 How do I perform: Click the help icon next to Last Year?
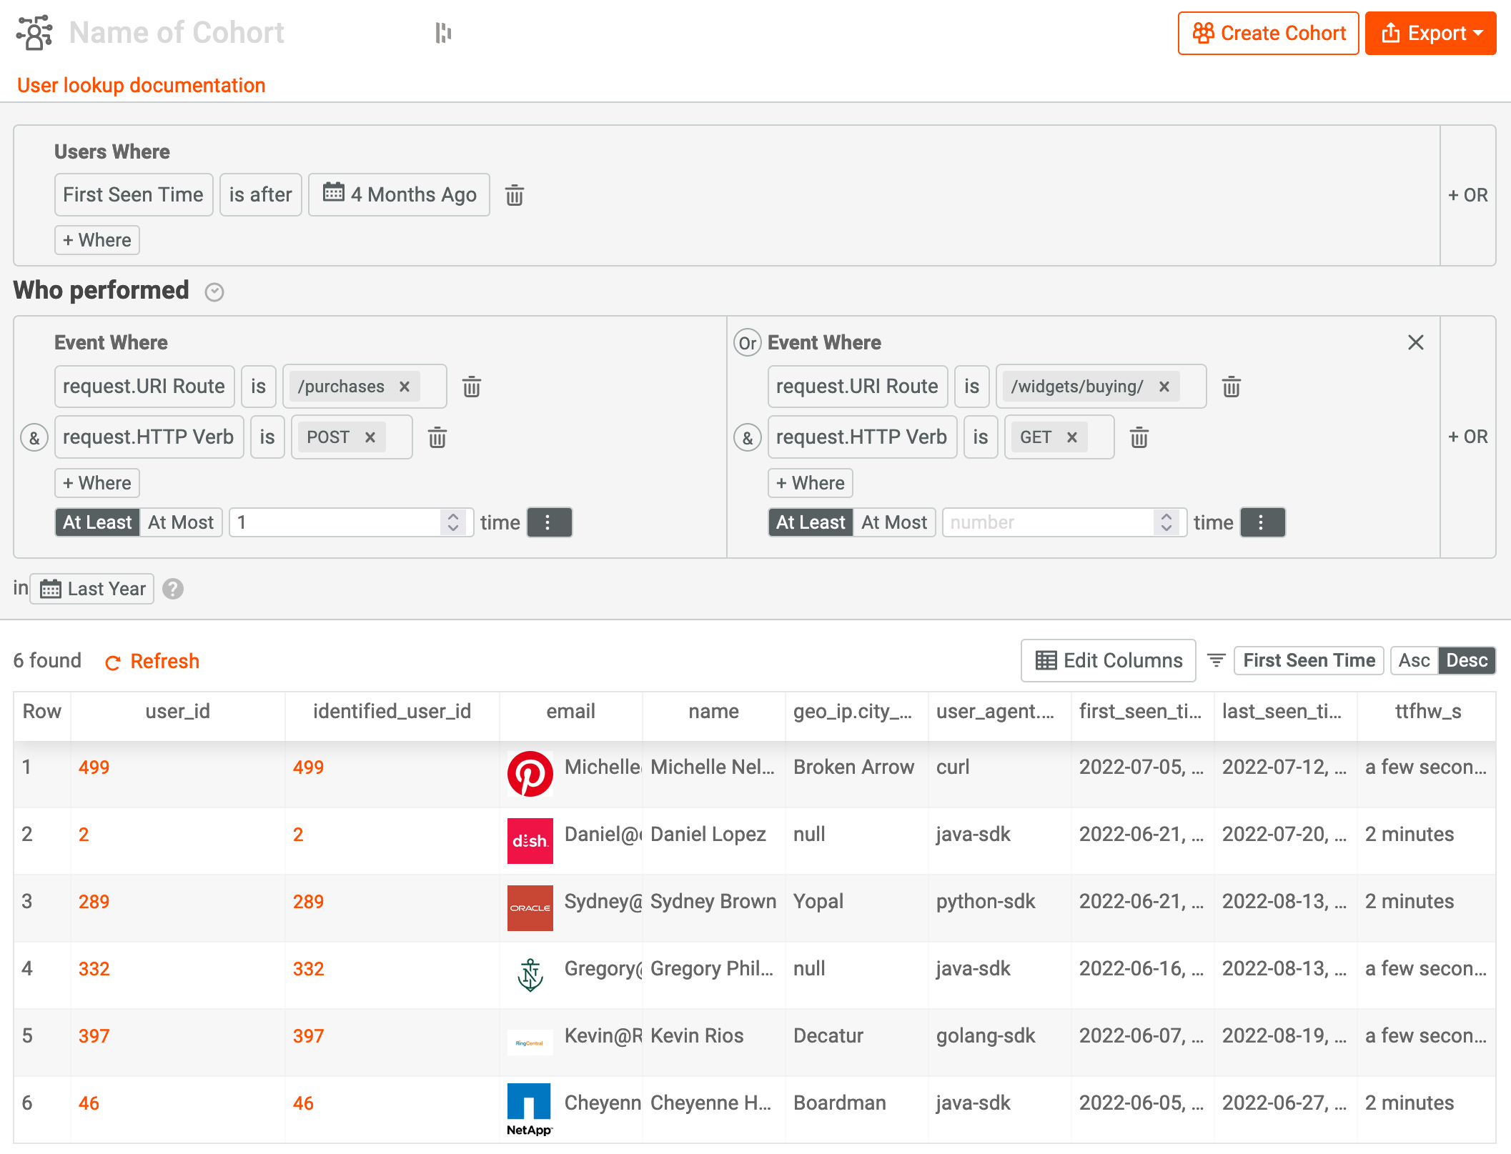pyautogui.click(x=172, y=589)
